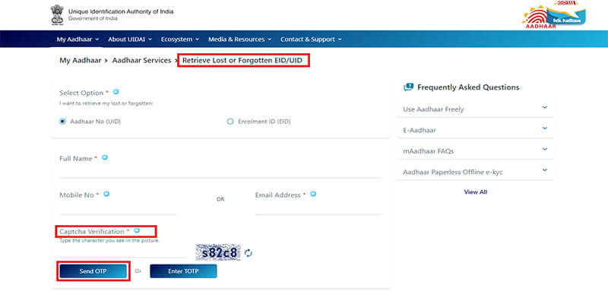
Task: Select the Aadhaar No (UID) radio button
Action: point(62,122)
